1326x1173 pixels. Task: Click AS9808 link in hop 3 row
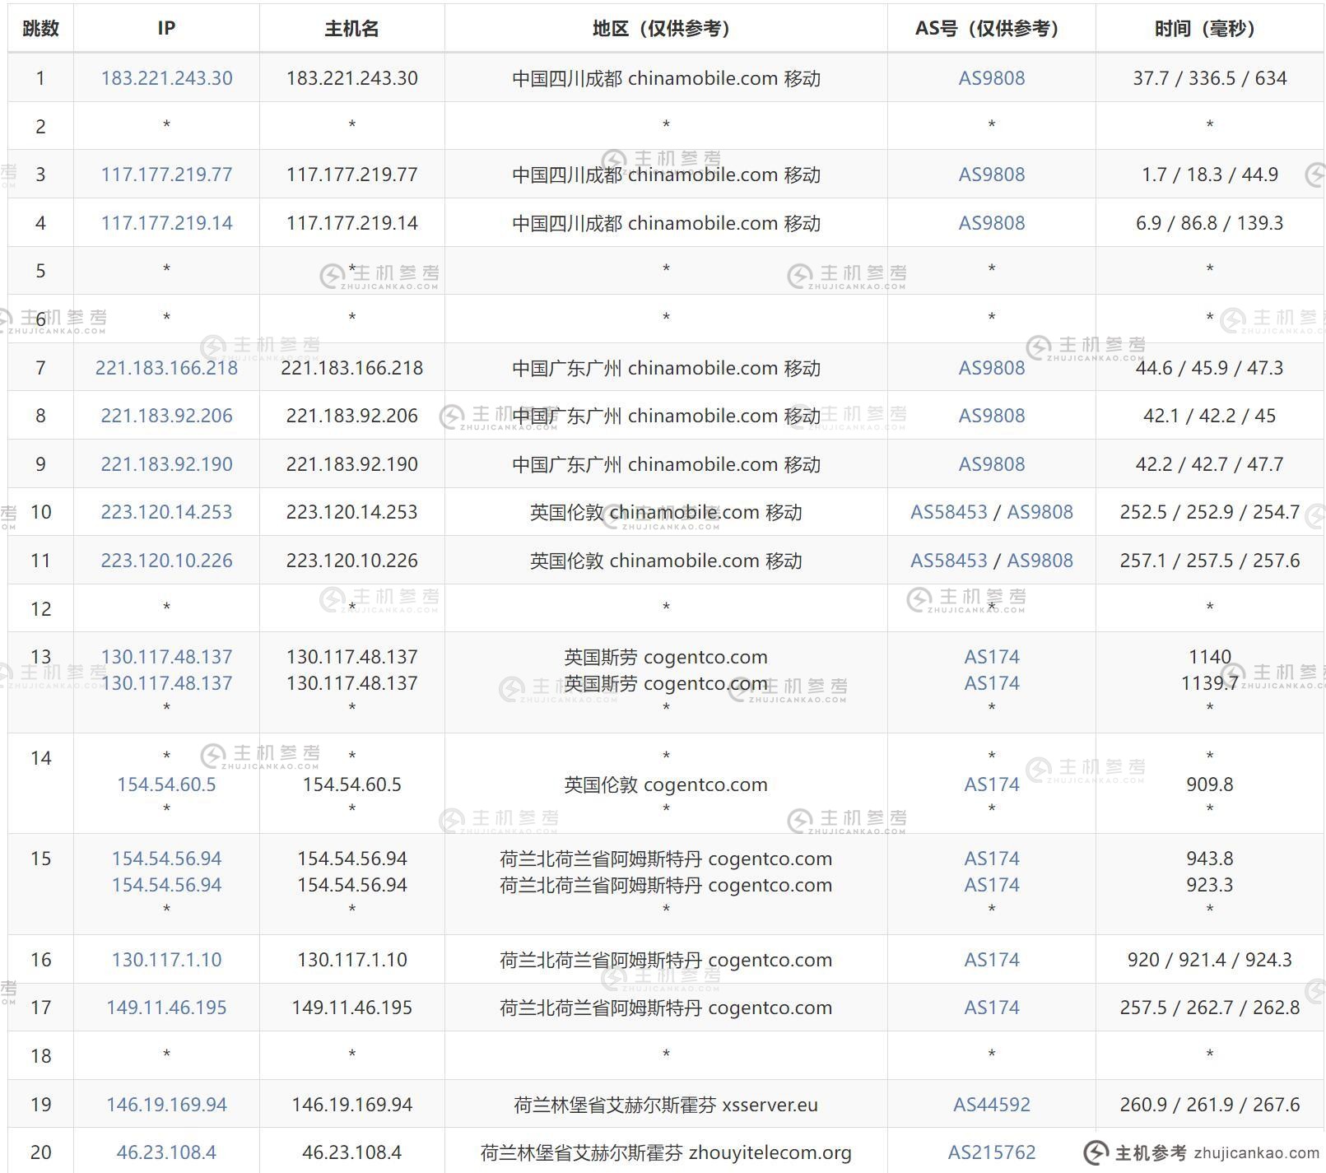[x=992, y=175]
